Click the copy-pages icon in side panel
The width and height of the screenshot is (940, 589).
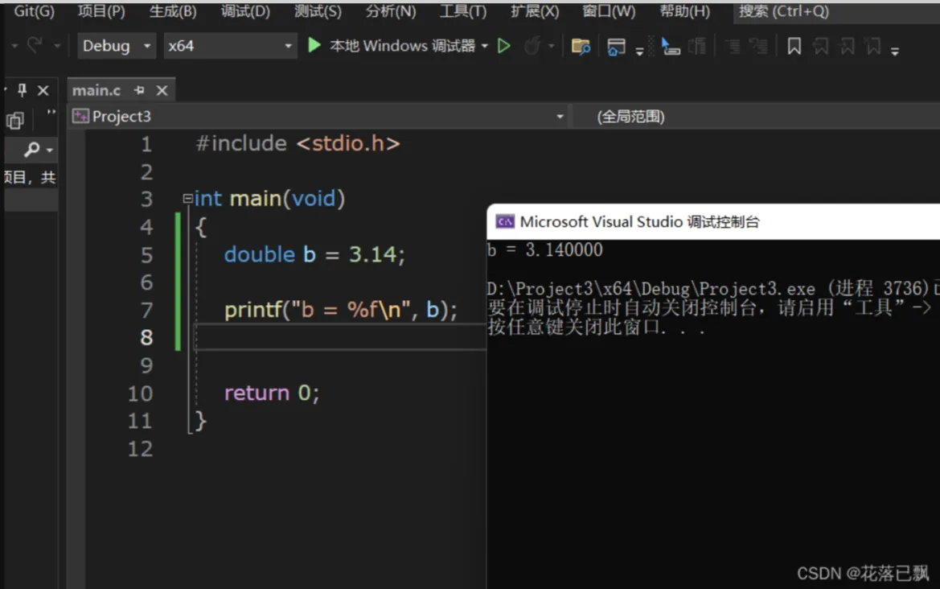point(15,121)
